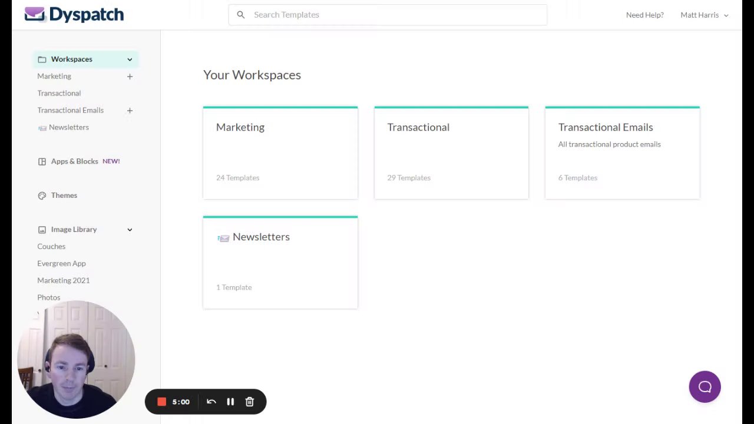Click the search magnifier icon

(241, 15)
